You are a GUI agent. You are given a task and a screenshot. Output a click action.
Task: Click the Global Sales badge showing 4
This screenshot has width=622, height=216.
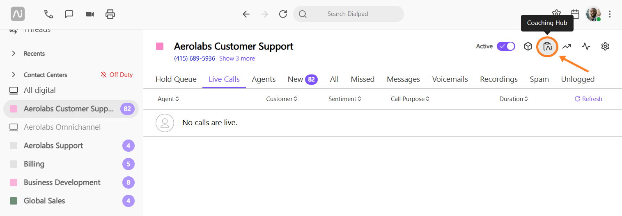click(129, 201)
